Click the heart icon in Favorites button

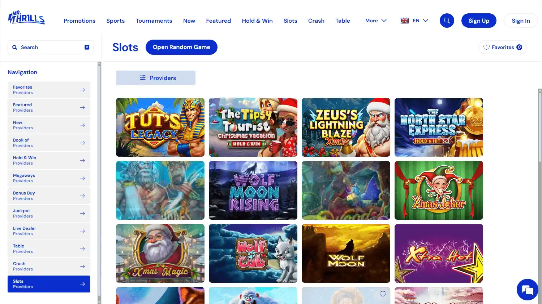click(486, 47)
